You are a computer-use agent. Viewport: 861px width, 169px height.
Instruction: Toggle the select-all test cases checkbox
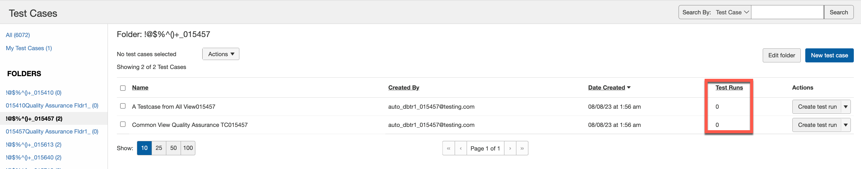[x=123, y=88]
